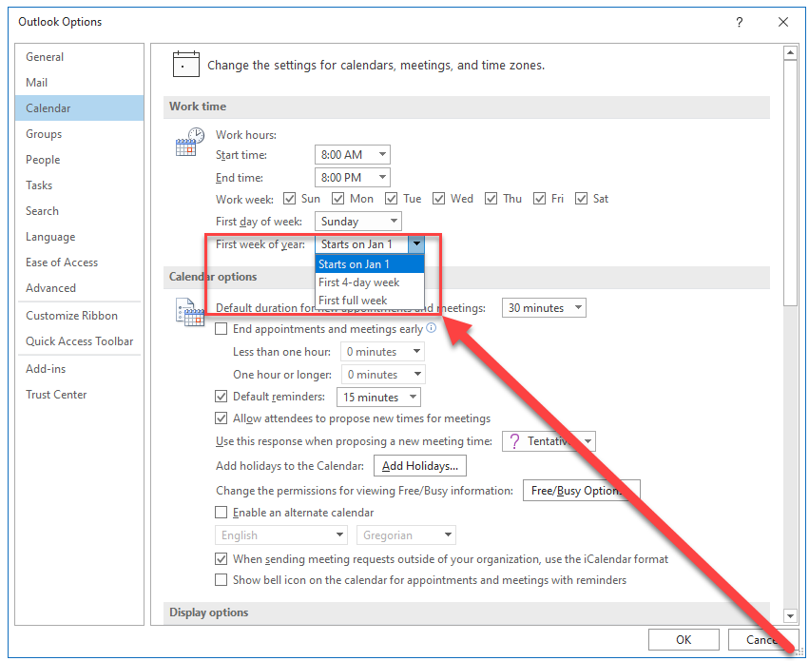The height and width of the screenshot is (661, 809).
Task: Toggle the Fri work week checkbox
Action: (x=539, y=199)
